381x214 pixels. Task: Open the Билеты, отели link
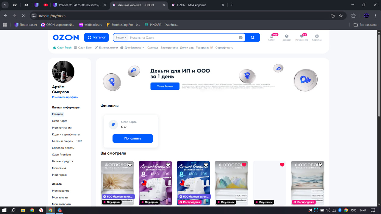[x=106, y=48]
